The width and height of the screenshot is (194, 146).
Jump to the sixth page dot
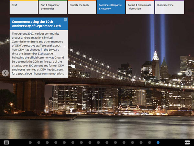pos(73,142)
